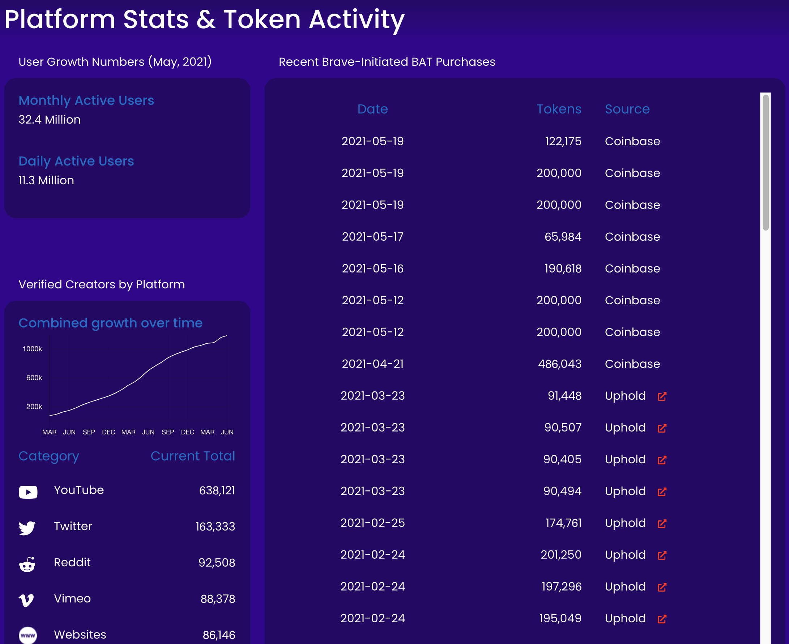Click the Vimeo logo icon
This screenshot has width=789, height=644.
26,600
